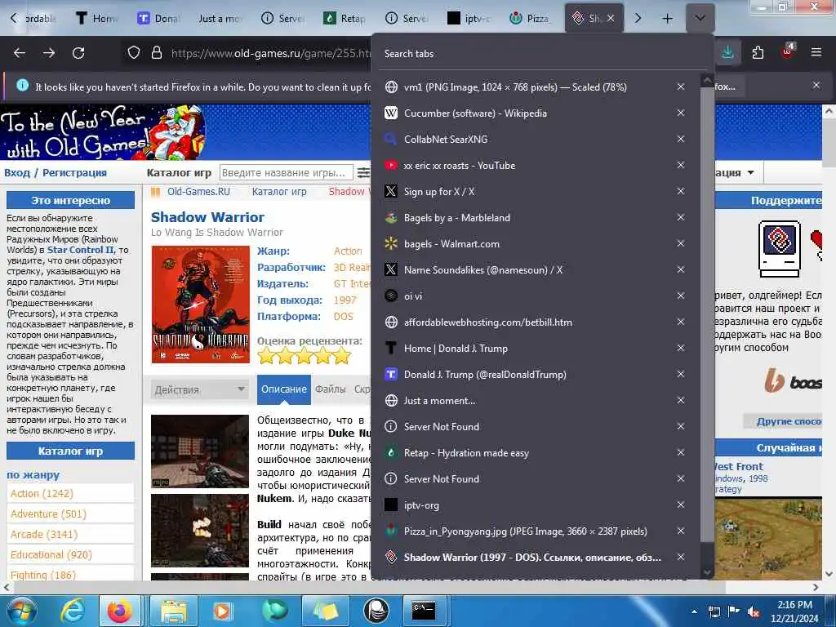836x627 pixels.
Task: Close Shadow Warrior tab from tab list
Action: tap(681, 557)
